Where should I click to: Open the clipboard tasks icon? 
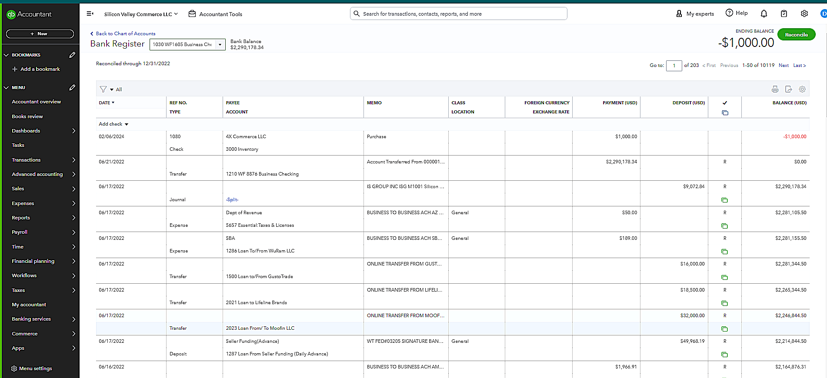coord(784,14)
